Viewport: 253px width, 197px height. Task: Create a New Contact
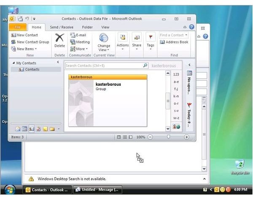point(24,35)
